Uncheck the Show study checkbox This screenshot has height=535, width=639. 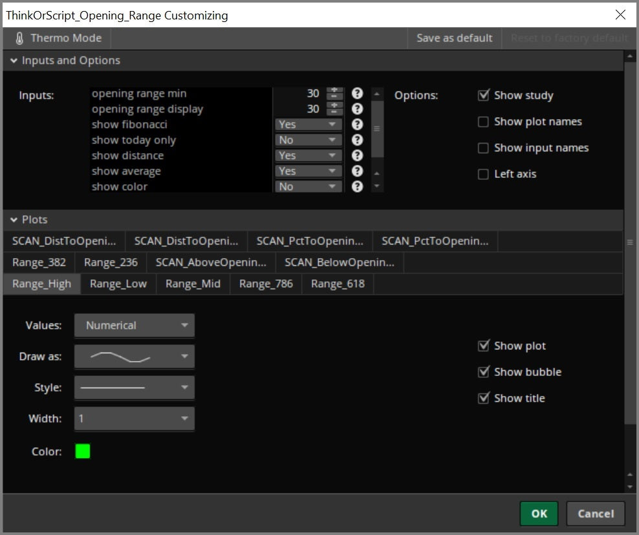click(x=483, y=95)
